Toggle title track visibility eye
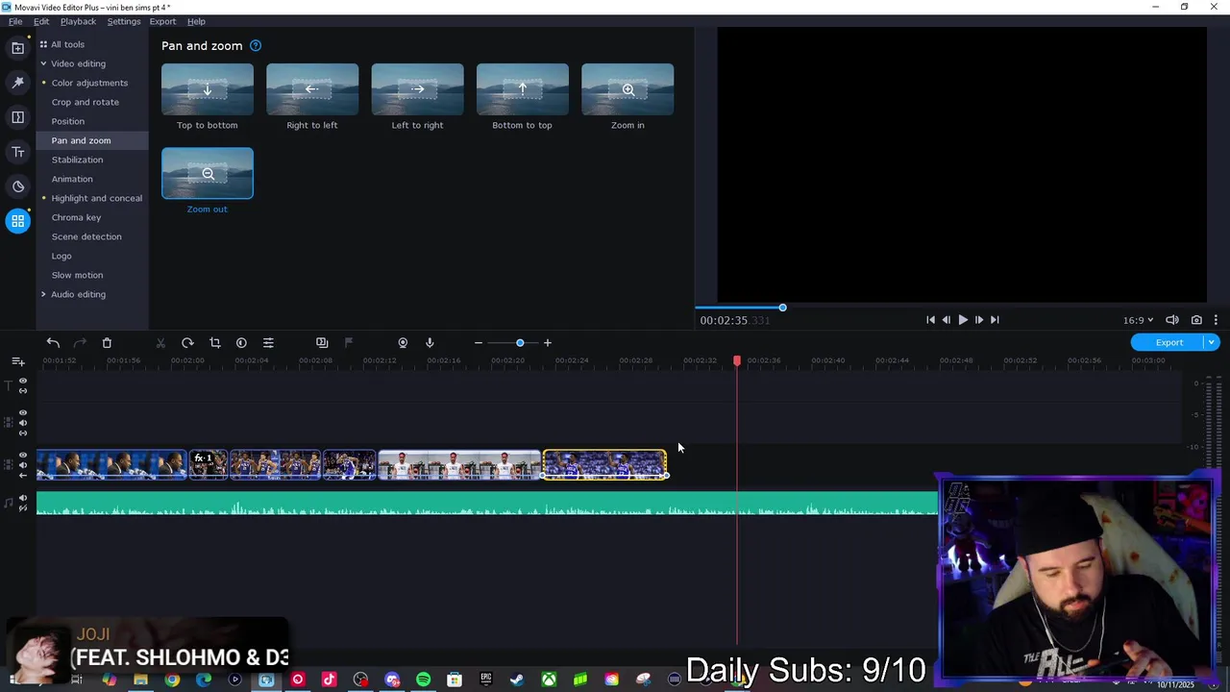Screen dimensions: 1230x692 (x=23, y=382)
